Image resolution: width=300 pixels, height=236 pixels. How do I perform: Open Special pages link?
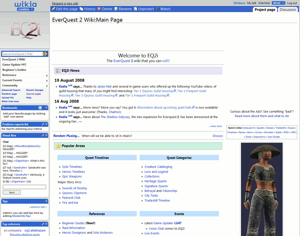click(33, 94)
